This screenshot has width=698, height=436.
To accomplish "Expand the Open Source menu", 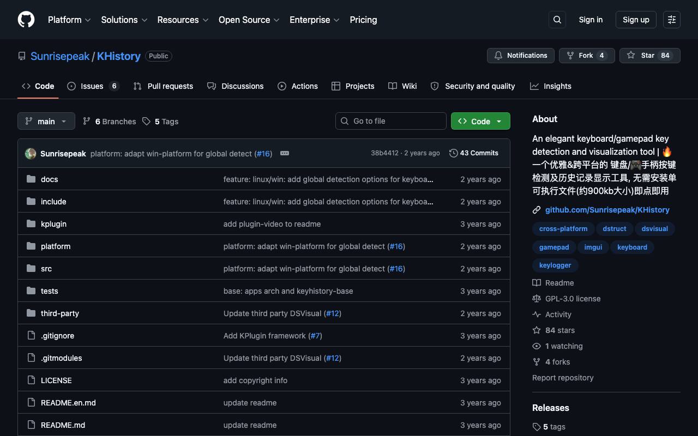I will pyautogui.click(x=249, y=20).
